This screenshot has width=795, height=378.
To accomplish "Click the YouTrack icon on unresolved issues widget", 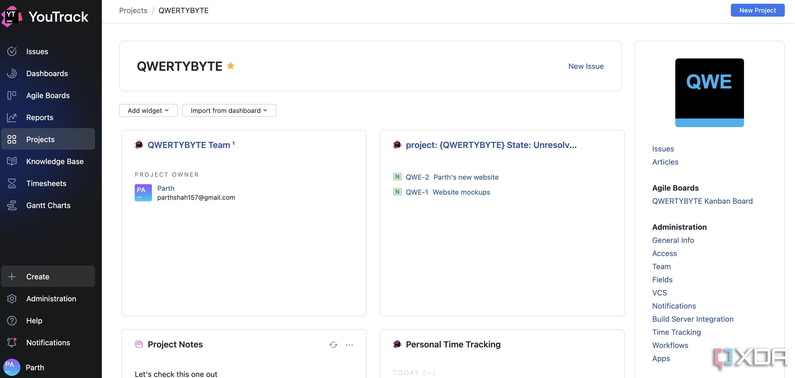I will (397, 144).
